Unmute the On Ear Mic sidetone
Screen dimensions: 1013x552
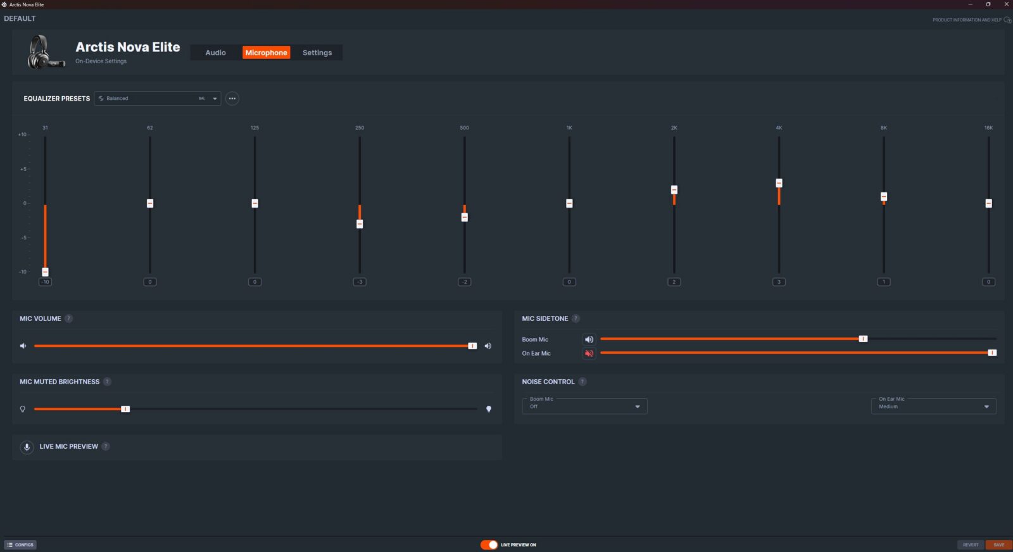tap(589, 354)
